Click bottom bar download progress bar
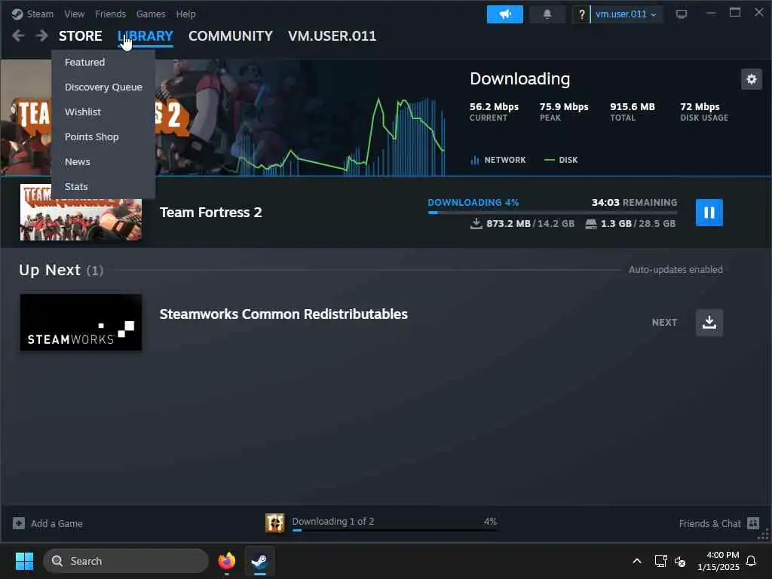The image size is (772, 579). [x=394, y=530]
